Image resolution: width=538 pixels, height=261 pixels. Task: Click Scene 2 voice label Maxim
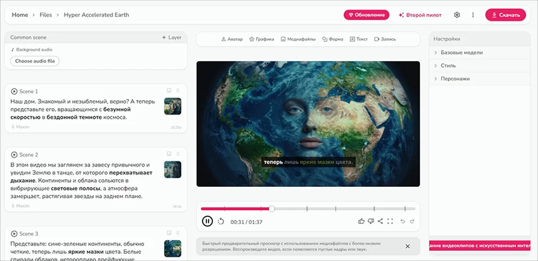coord(20,206)
